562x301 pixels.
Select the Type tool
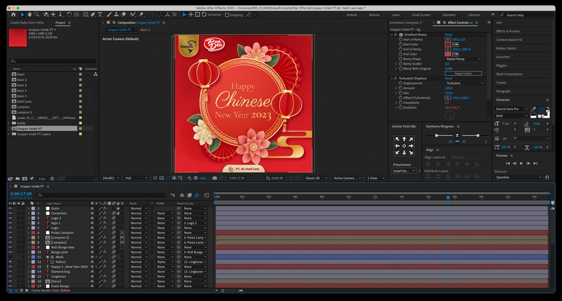100,14
